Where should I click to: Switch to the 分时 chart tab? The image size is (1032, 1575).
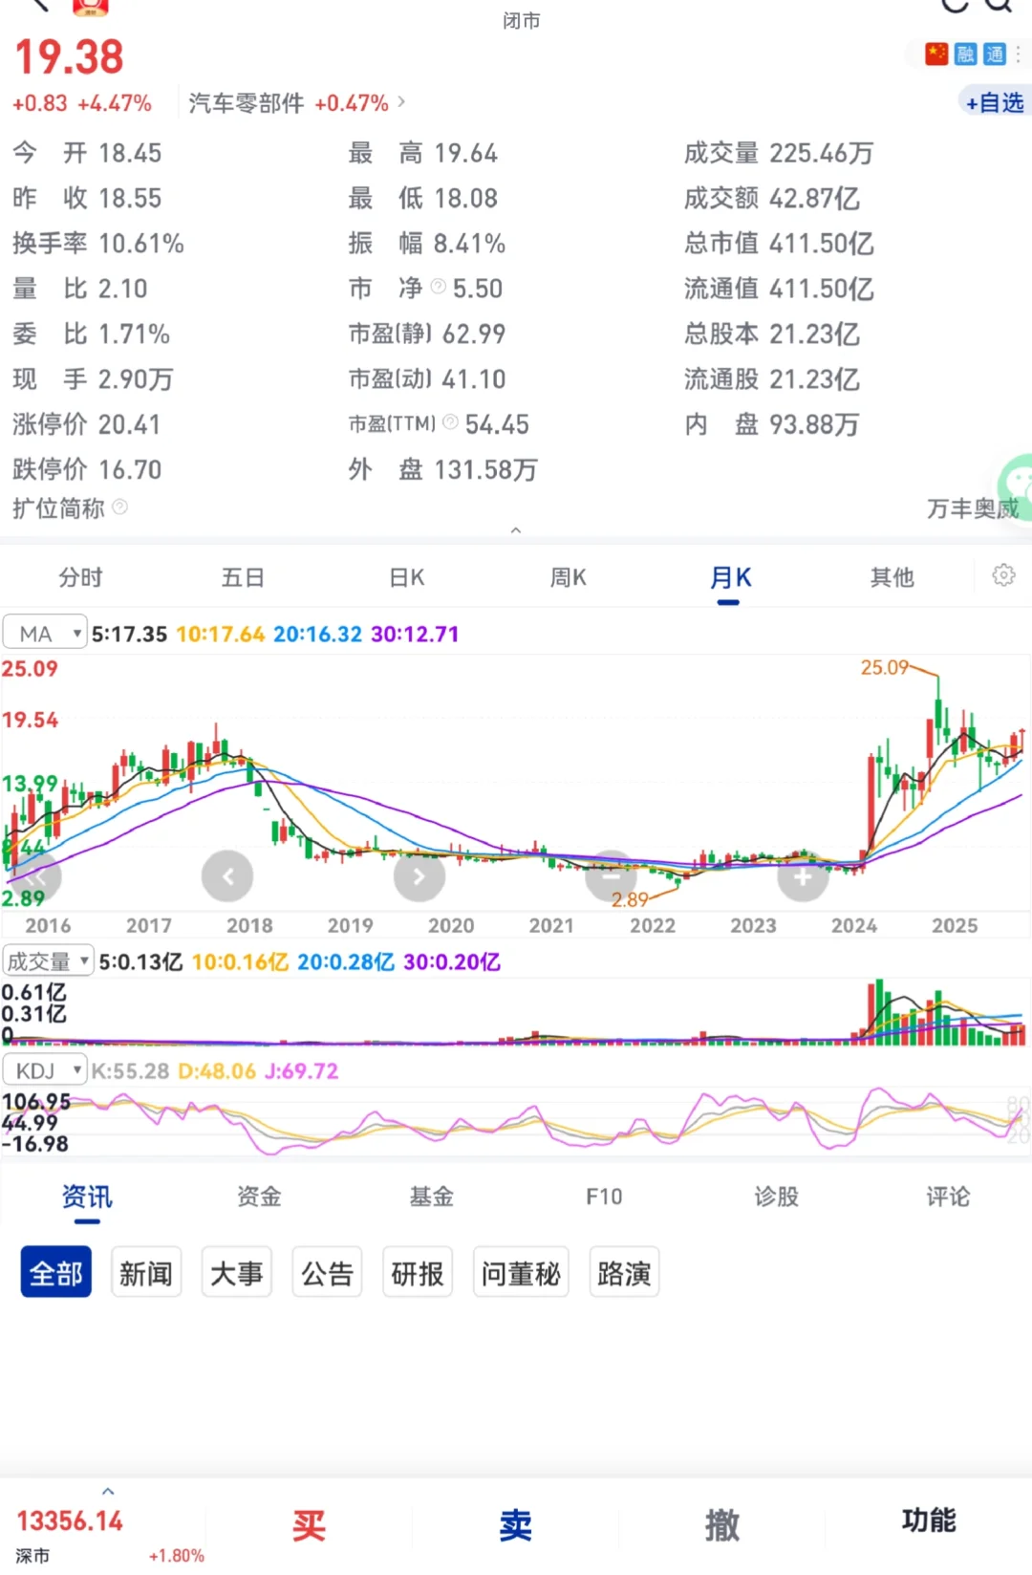click(80, 577)
